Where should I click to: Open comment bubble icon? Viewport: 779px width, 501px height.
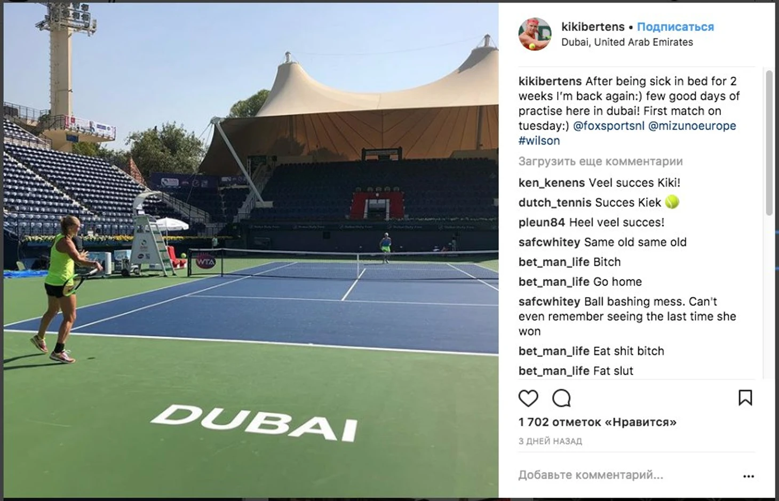click(x=561, y=398)
